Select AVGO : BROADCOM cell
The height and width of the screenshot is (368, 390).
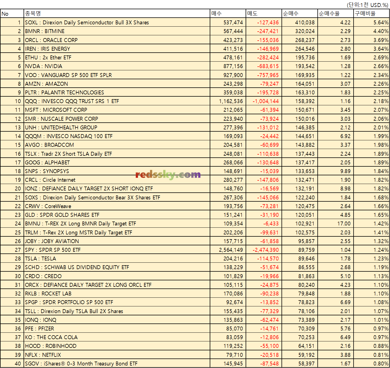117,145
